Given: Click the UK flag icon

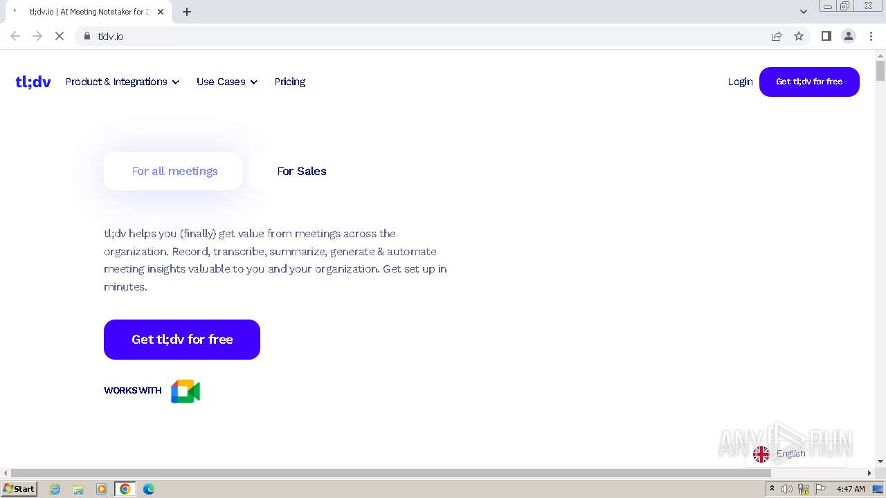Looking at the screenshot, I should tap(761, 454).
